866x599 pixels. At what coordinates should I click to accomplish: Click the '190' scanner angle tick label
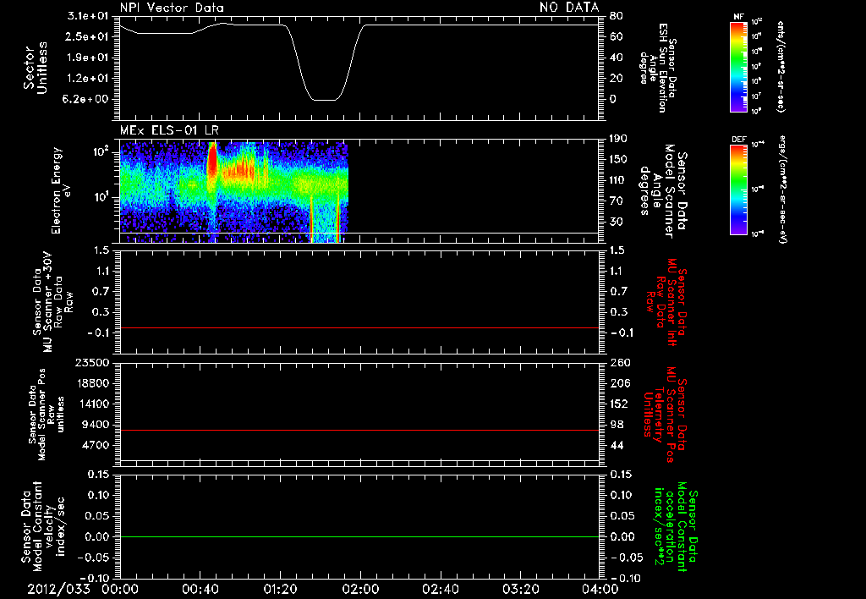(618, 139)
